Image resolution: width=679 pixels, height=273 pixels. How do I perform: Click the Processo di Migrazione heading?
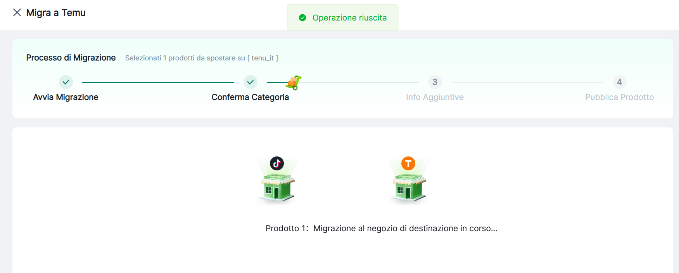point(71,58)
